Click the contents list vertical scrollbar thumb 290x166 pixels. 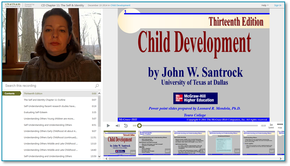[x=99, y=111]
